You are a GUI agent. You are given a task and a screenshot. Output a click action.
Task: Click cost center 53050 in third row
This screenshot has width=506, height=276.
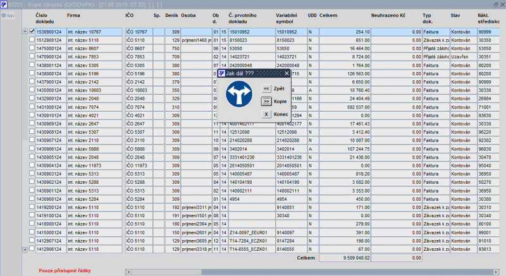[488, 49]
